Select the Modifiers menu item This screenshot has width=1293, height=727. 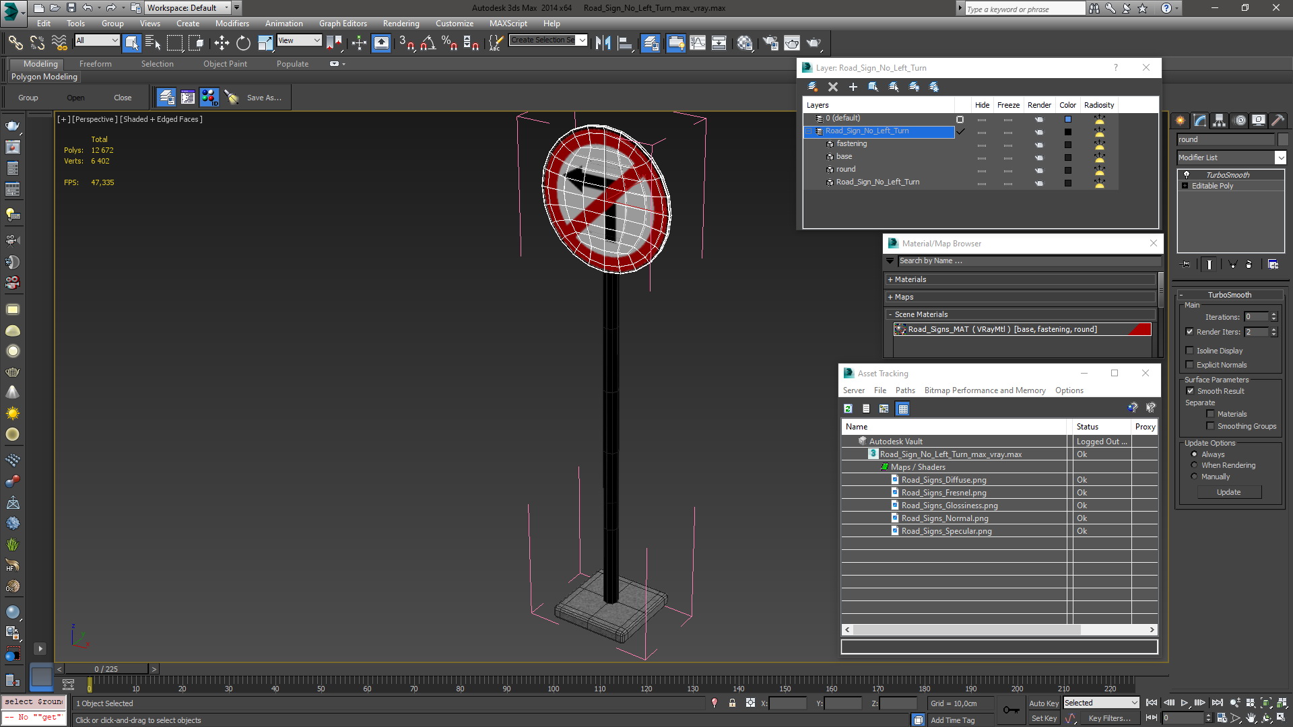pyautogui.click(x=232, y=23)
